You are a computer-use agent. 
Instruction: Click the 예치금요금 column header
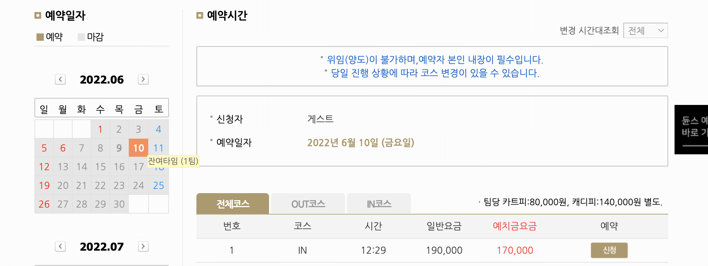515,226
